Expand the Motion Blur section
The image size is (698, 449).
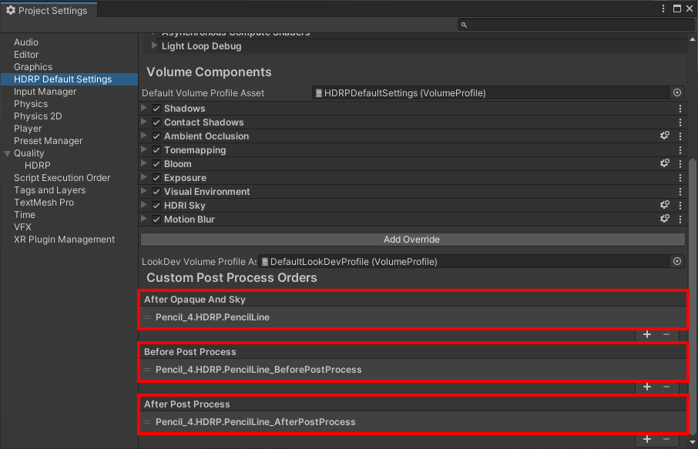[x=144, y=218]
